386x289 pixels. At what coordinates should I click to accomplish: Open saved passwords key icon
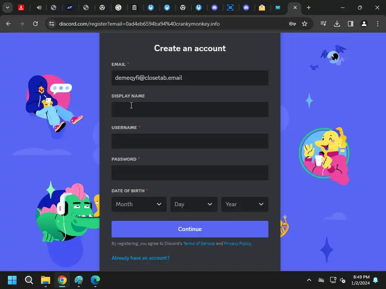[x=293, y=24]
